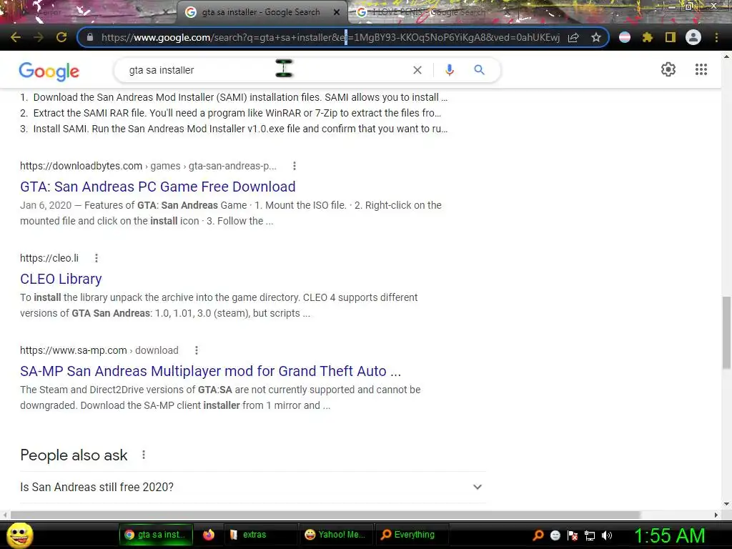This screenshot has width=732, height=549.
Task: Click the forward navigation arrow
Action: point(39,37)
